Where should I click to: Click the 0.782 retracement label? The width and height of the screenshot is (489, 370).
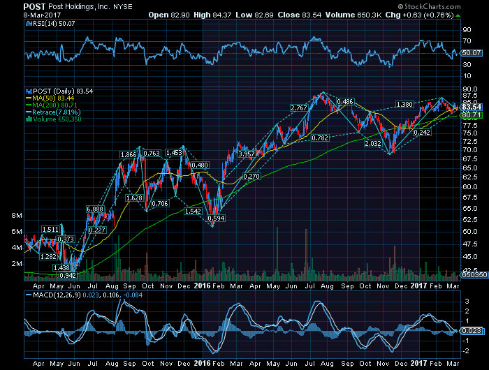320,138
